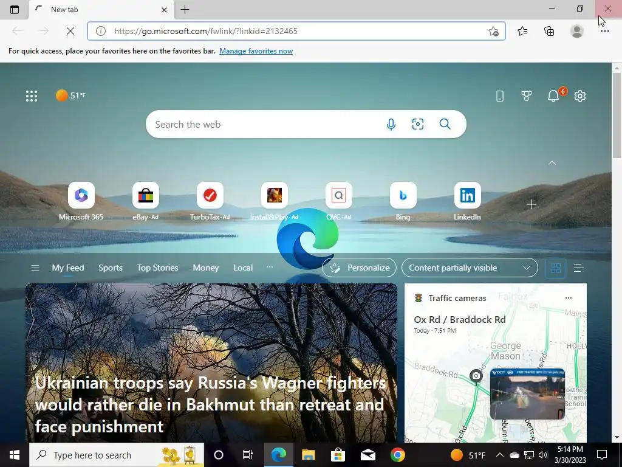Open Content partially visible dropdown
The image size is (622, 467).
point(470,268)
